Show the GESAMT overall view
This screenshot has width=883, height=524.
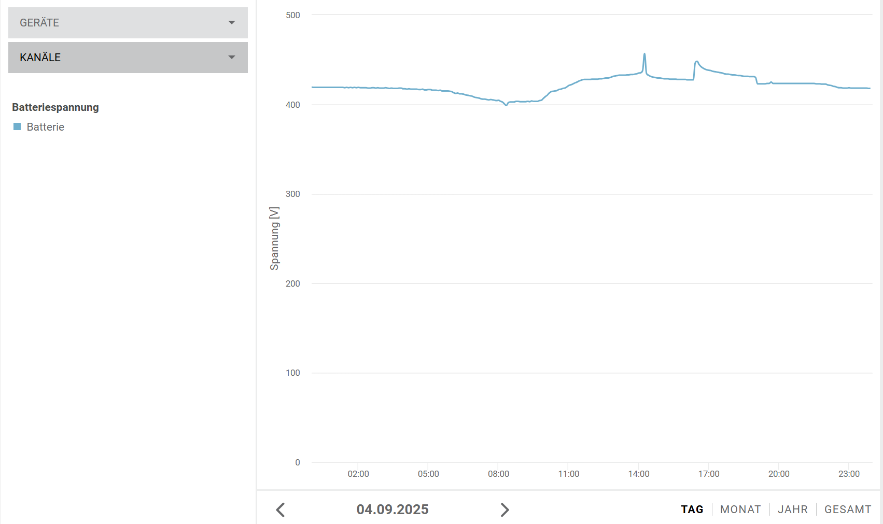click(x=848, y=509)
